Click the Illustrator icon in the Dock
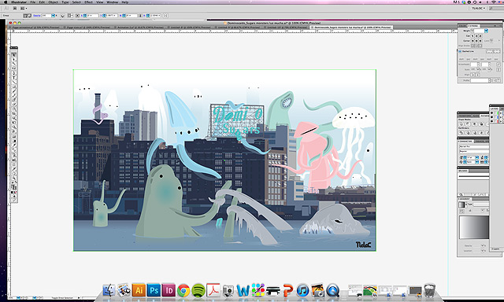 tap(139, 290)
